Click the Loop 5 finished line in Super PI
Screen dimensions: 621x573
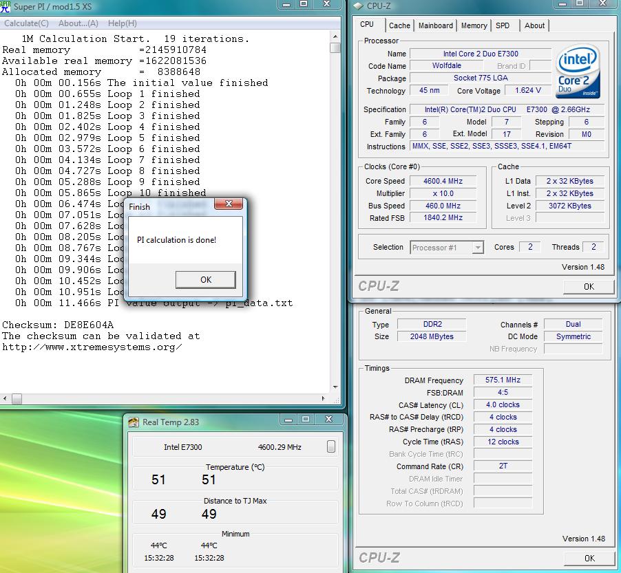tap(107, 138)
